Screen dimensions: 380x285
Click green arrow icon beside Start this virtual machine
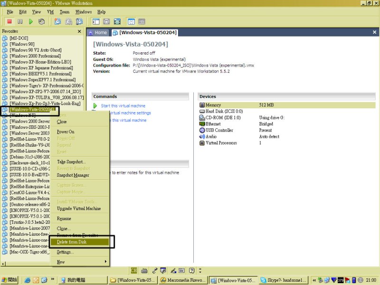[95, 105]
